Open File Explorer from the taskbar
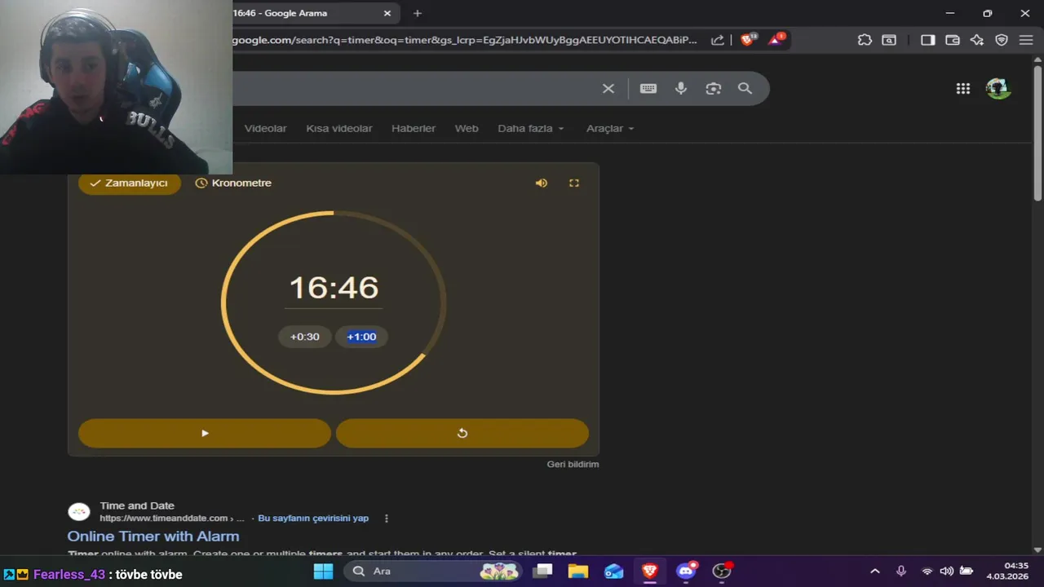The height and width of the screenshot is (587, 1044). [x=578, y=571]
